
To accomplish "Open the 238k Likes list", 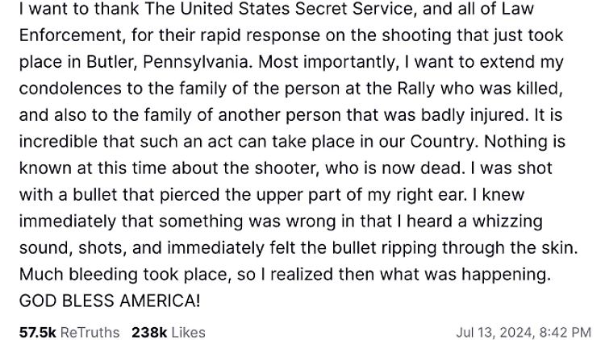I will pyautogui.click(x=169, y=332).
